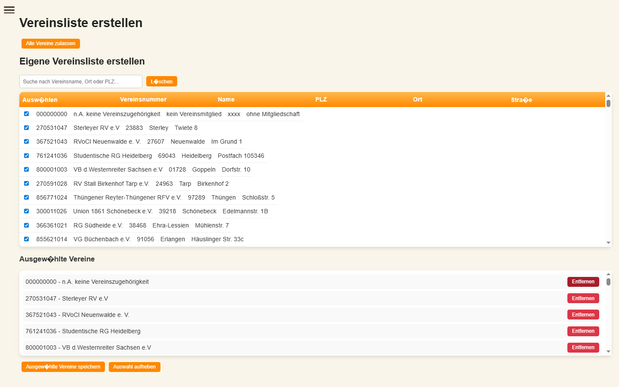Click the club table scrollbar thumb

(608, 104)
